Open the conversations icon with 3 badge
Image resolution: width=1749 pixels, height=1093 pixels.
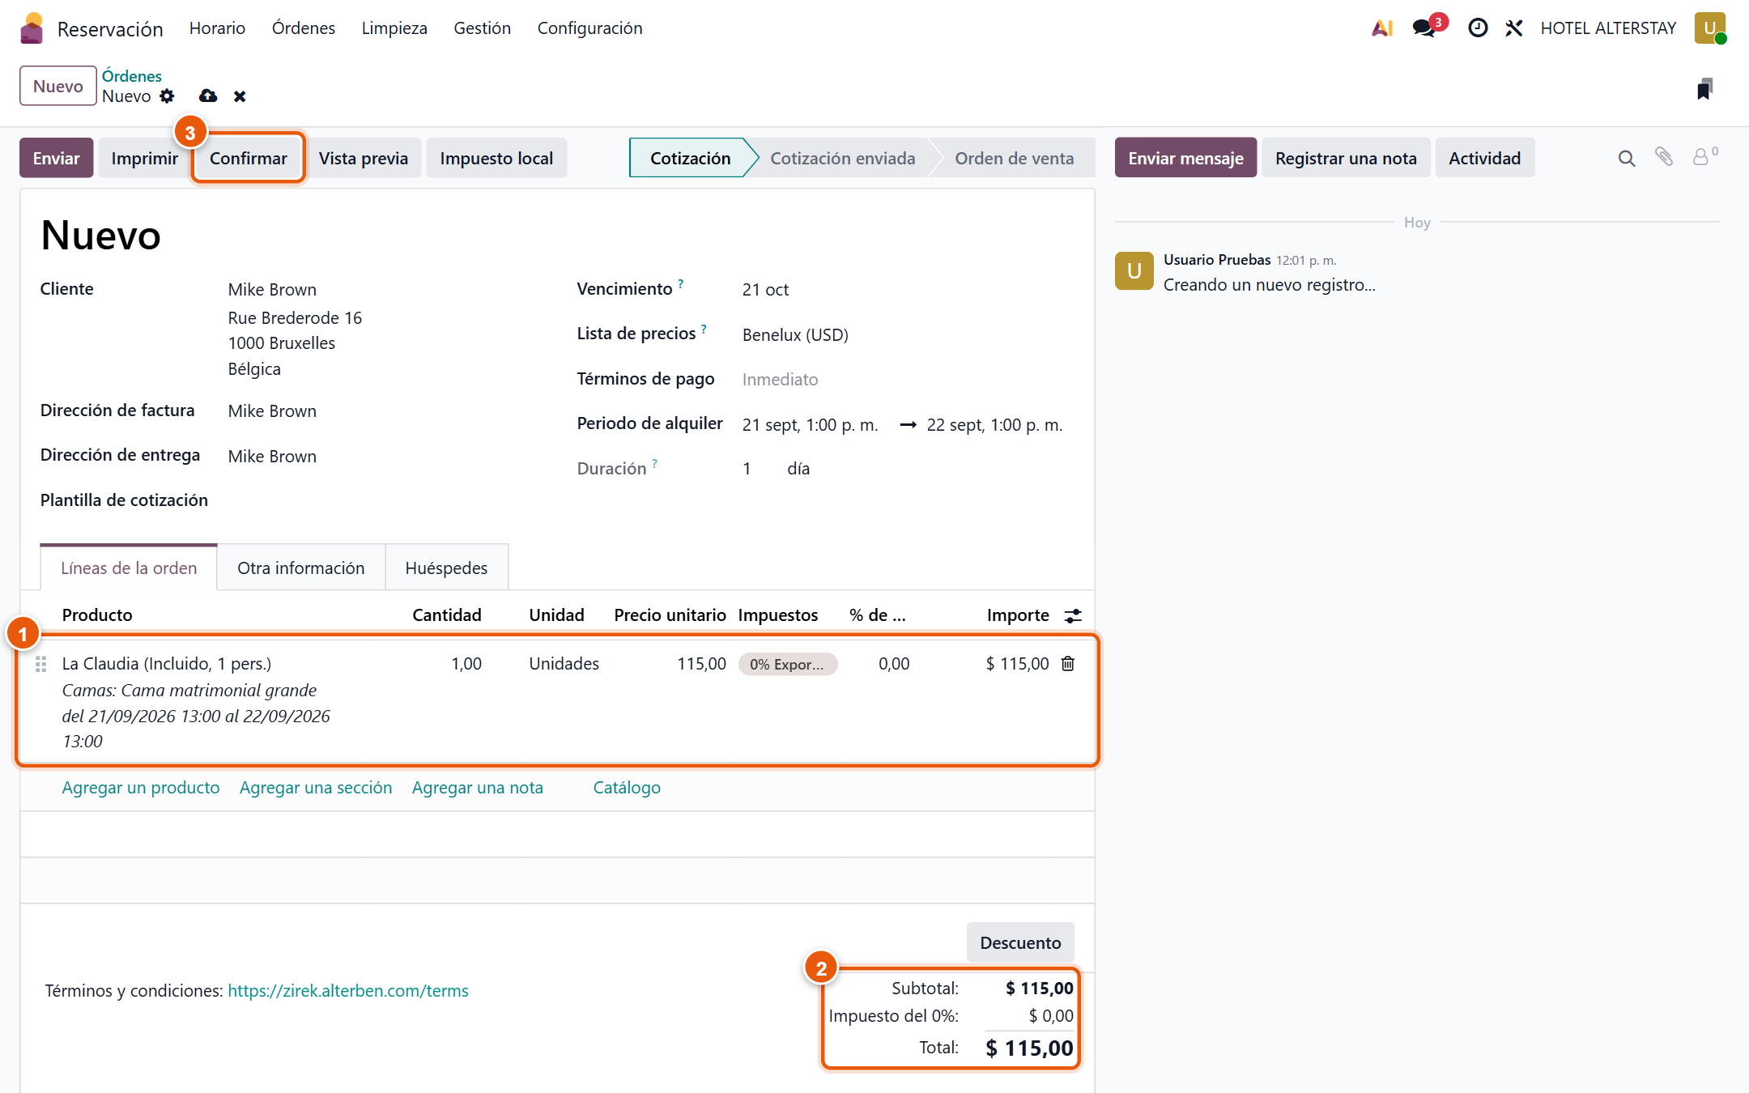click(x=1424, y=28)
